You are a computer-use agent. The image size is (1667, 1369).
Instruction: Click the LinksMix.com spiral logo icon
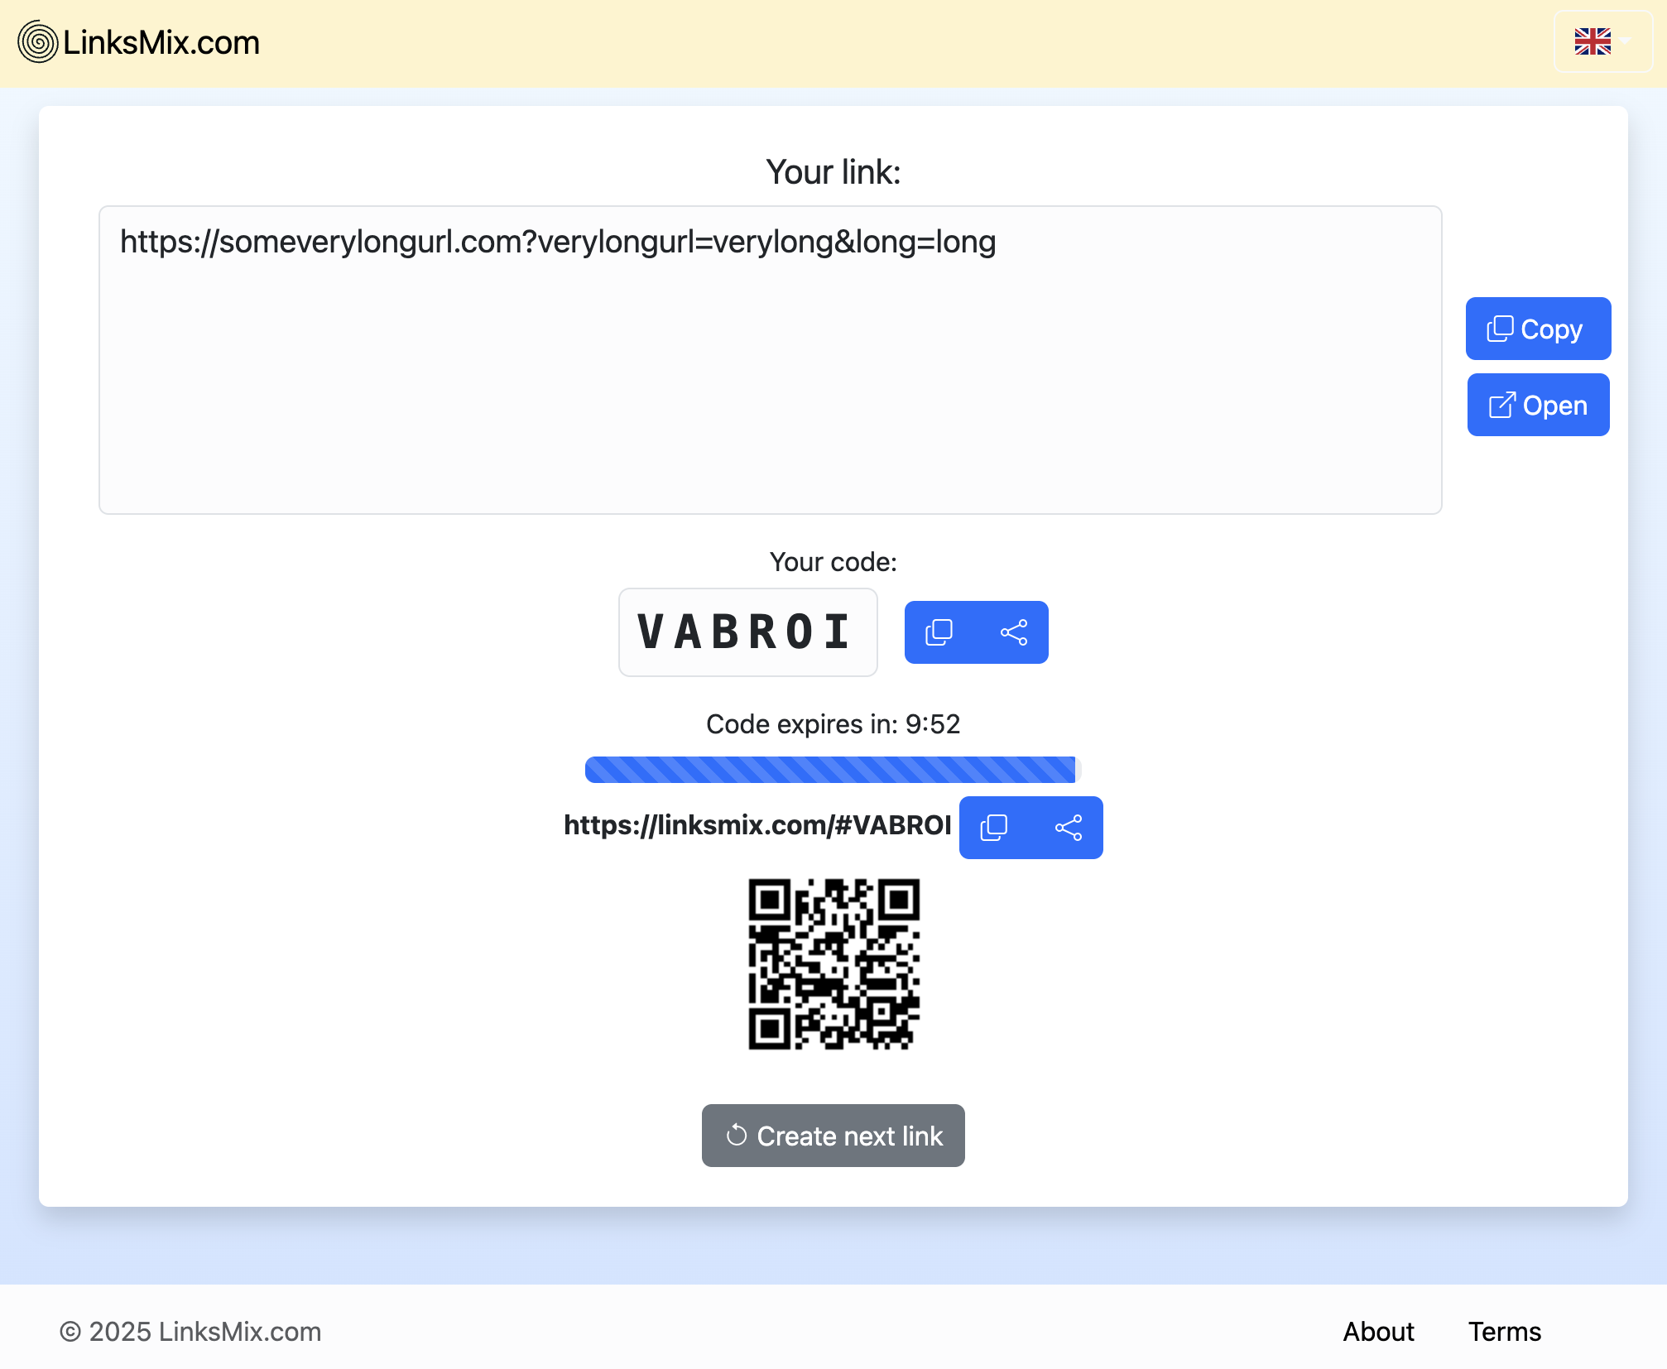(x=38, y=42)
